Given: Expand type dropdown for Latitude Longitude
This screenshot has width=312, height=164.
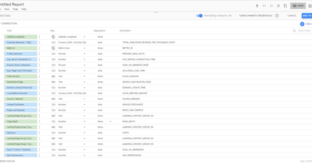Looking at the screenshot, I should [84, 37].
